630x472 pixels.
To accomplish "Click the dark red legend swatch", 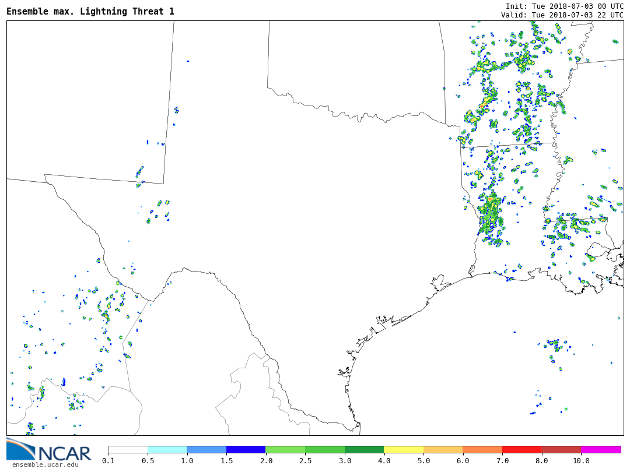I will click(x=561, y=450).
